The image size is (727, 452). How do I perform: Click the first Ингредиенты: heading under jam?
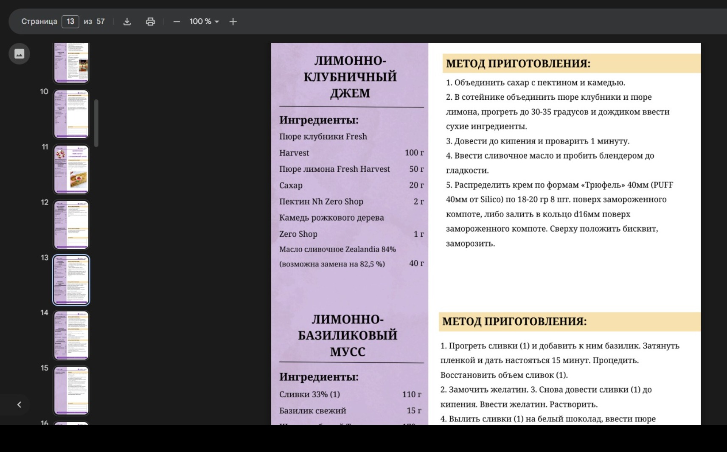tap(319, 120)
